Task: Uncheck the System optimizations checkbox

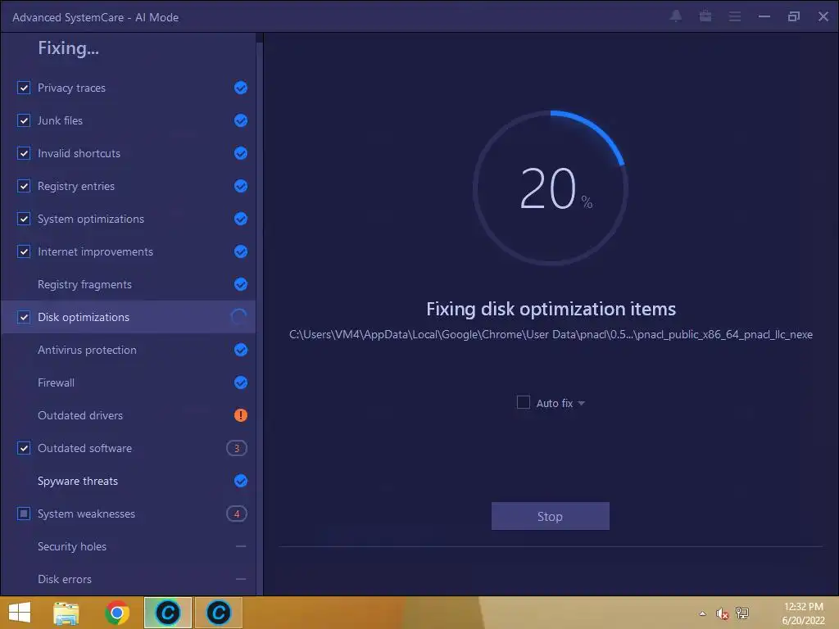Action: point(24,219)
